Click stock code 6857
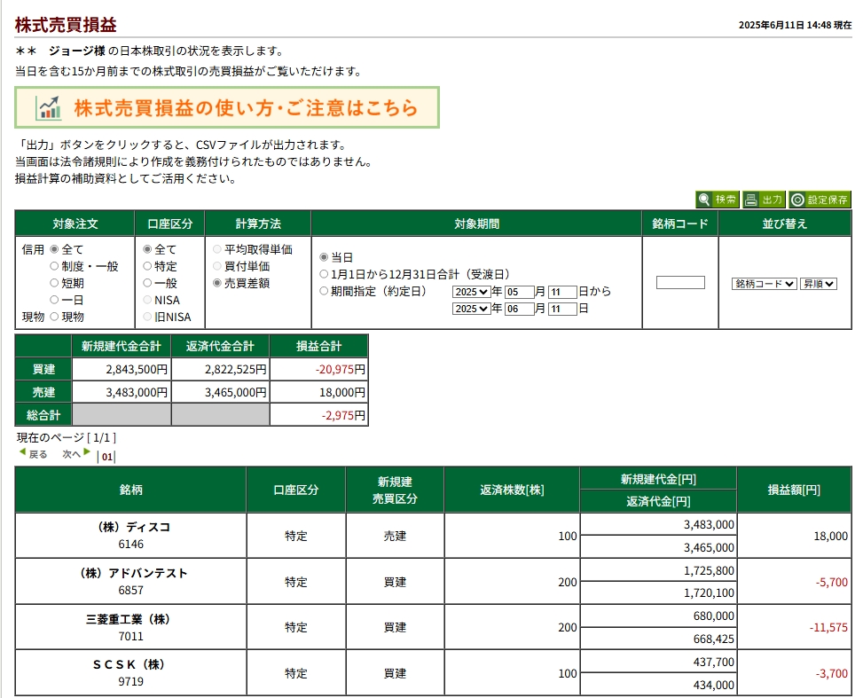This screenshot has height=698, width=863. coord(131,590)
